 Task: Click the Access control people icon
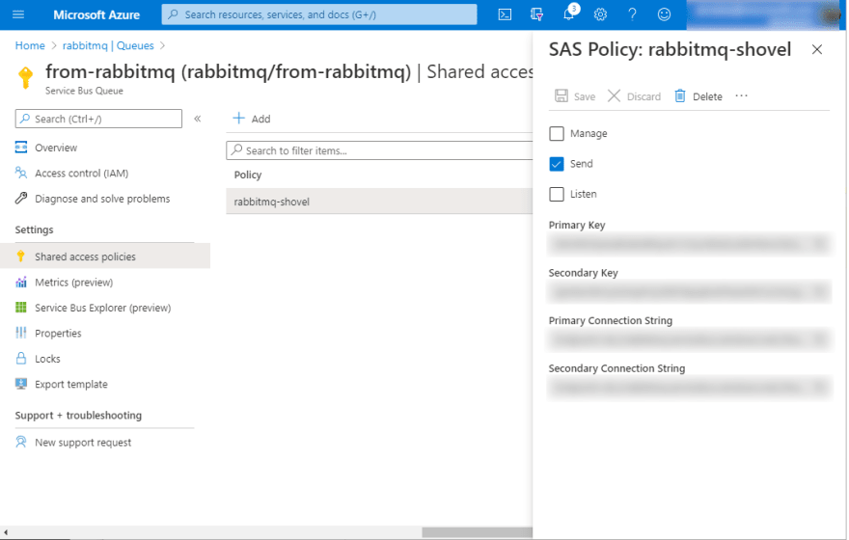[21, 173]
